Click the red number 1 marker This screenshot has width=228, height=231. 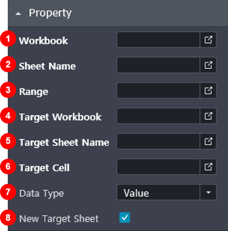coord(8,39)
